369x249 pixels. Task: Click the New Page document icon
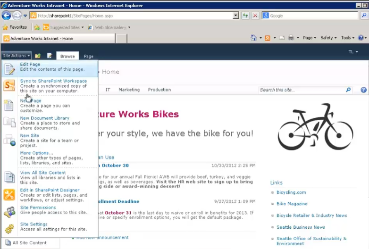coord(9,105)
